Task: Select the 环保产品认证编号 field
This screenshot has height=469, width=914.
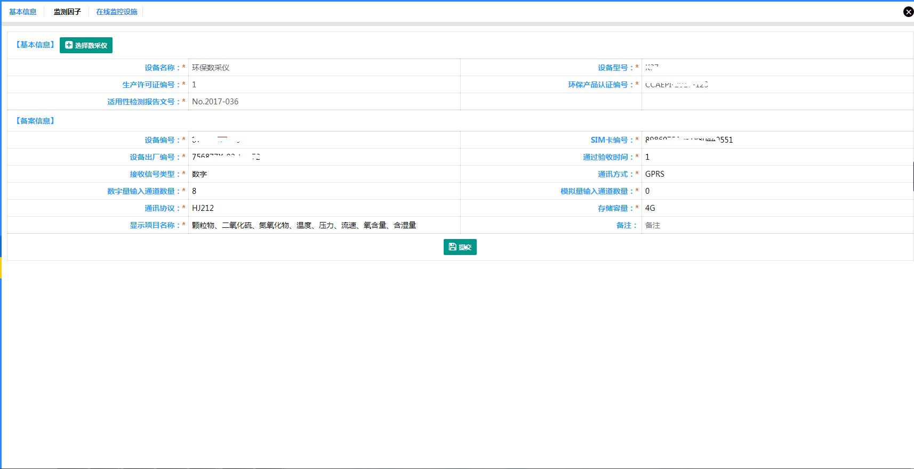Action: [x=776, y=85]
